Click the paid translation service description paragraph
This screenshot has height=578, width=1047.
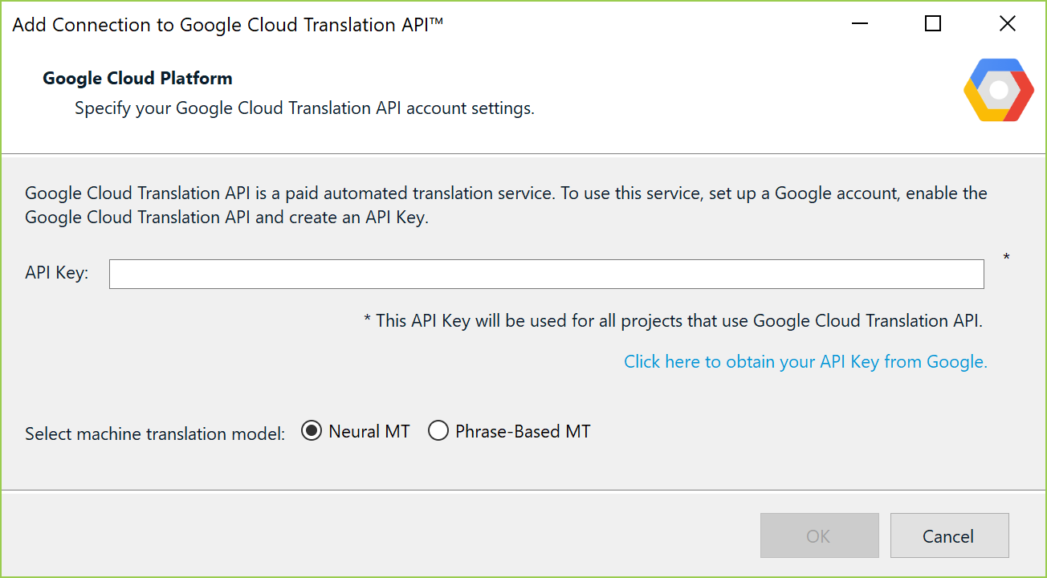click(506, 206)
